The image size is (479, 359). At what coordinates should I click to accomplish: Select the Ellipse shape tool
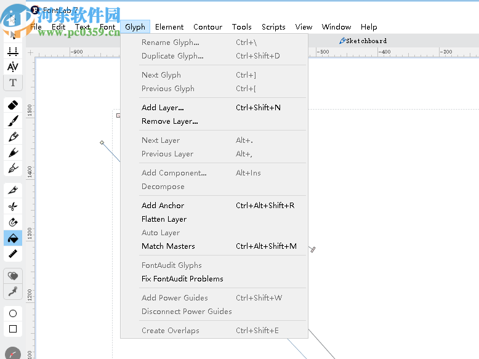(x=13, y=313)
